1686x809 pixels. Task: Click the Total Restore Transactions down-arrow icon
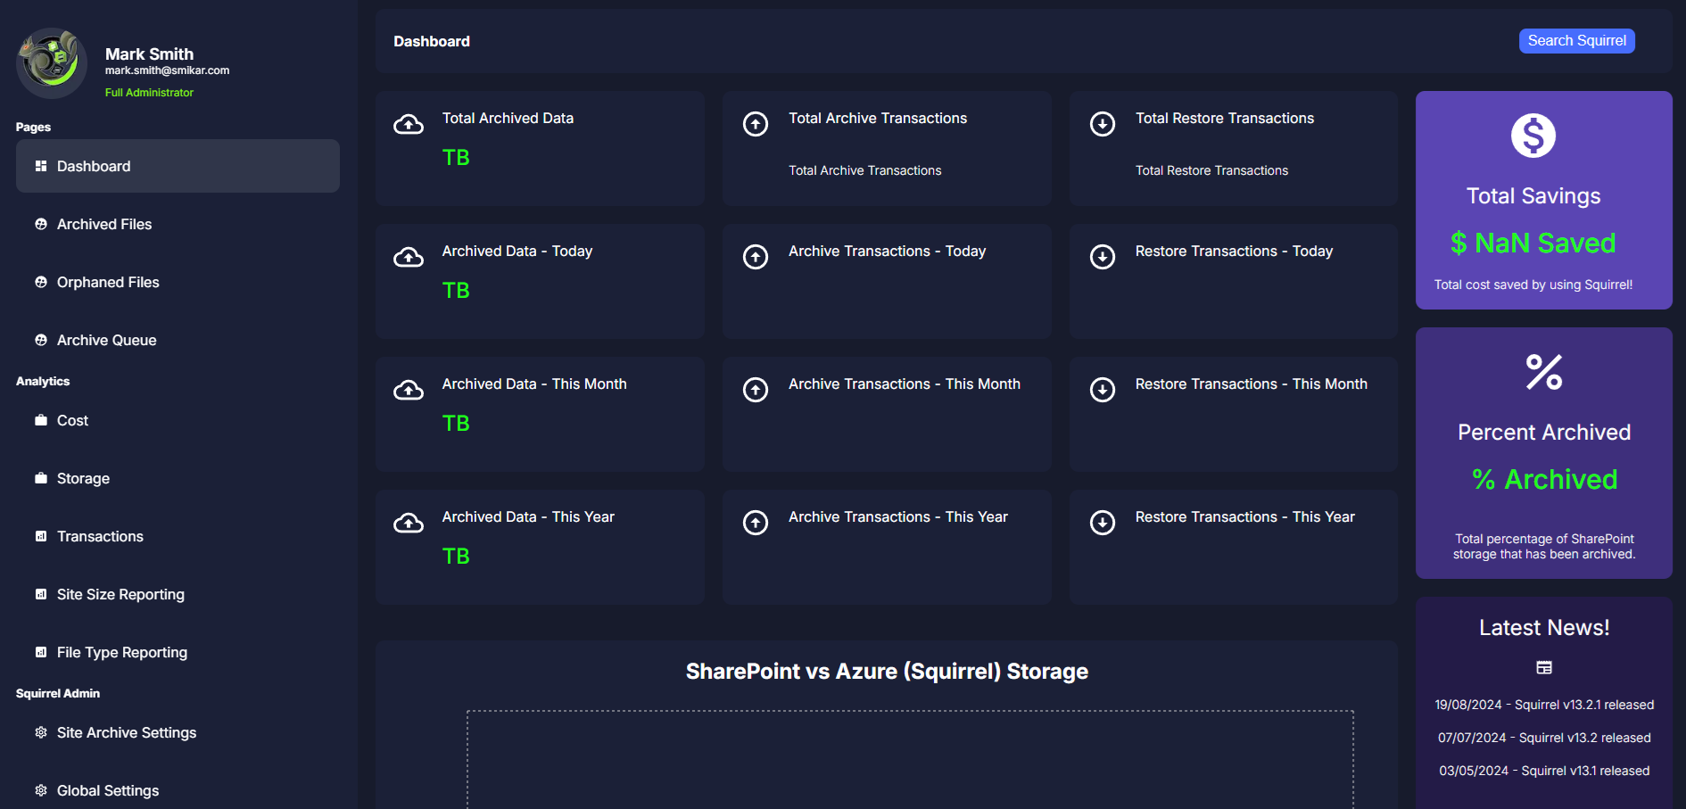pos(1103,124)
